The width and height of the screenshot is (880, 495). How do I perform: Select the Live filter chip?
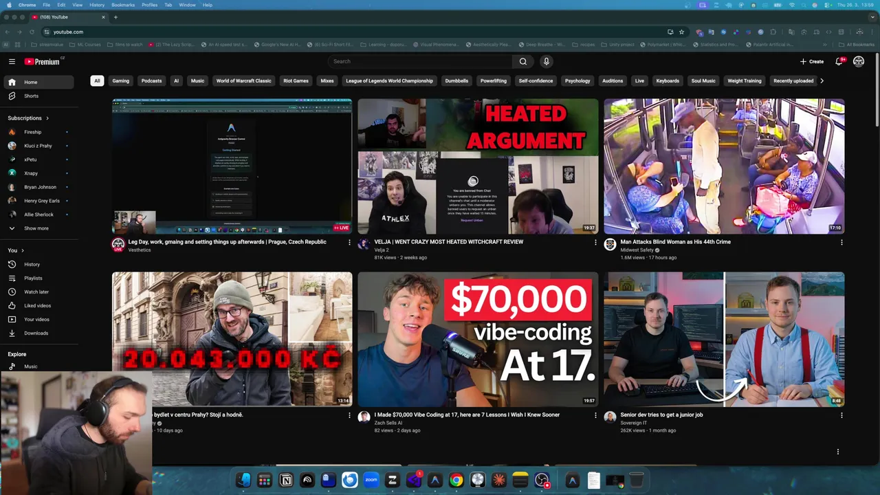(x=639, y=80)
